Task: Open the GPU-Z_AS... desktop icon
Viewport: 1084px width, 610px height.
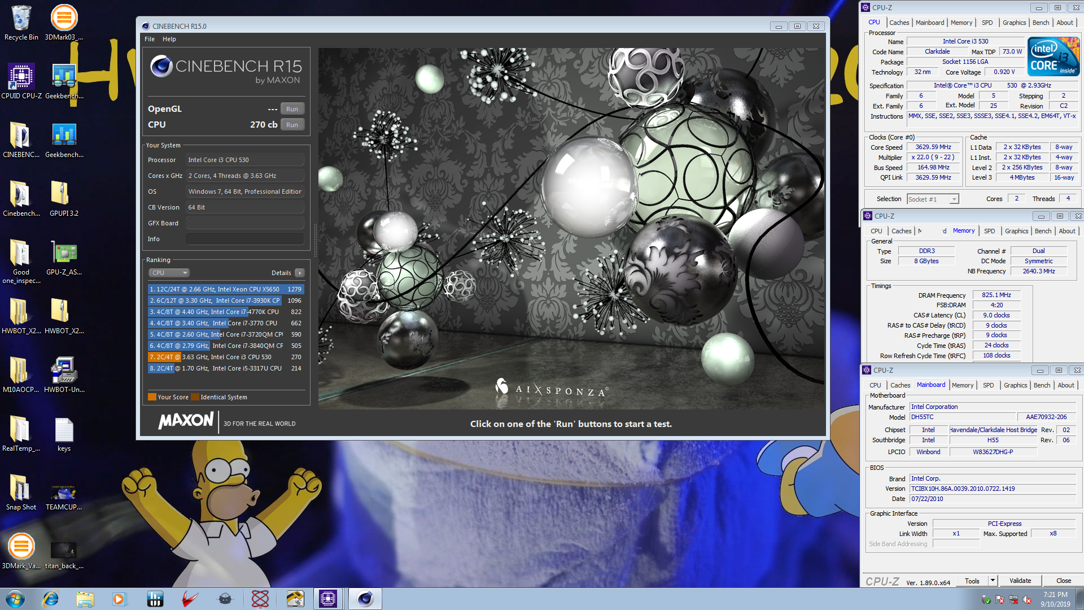Action: coord(64,258)
